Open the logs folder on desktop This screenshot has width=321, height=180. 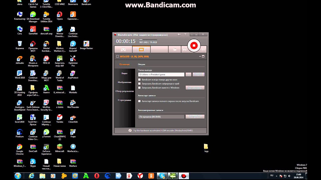[206, 148]
